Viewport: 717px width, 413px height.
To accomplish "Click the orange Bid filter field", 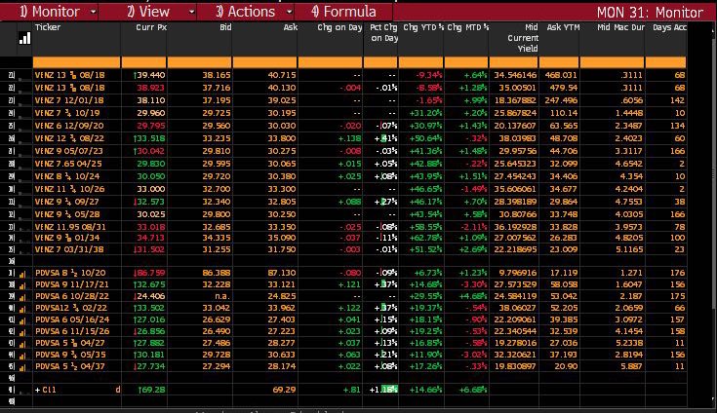I will pos(199,62).
